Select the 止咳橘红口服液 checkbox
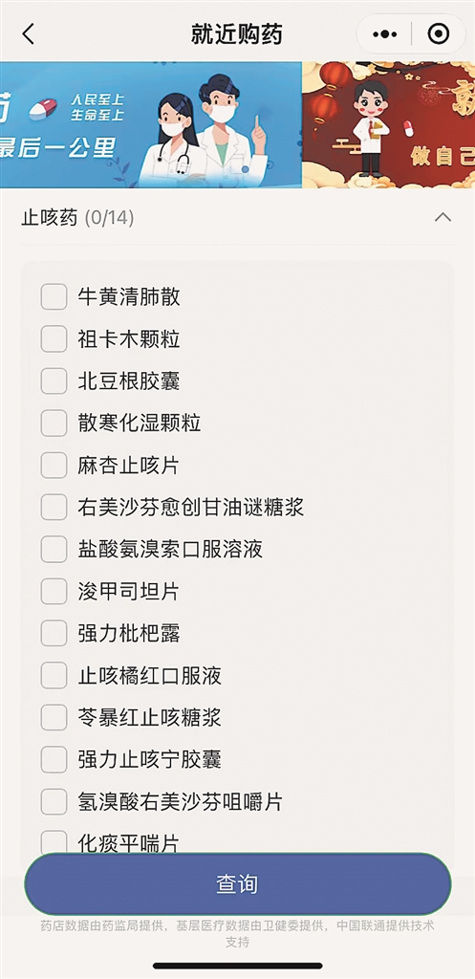Screen dimensions: 475x979 [54, 676]
